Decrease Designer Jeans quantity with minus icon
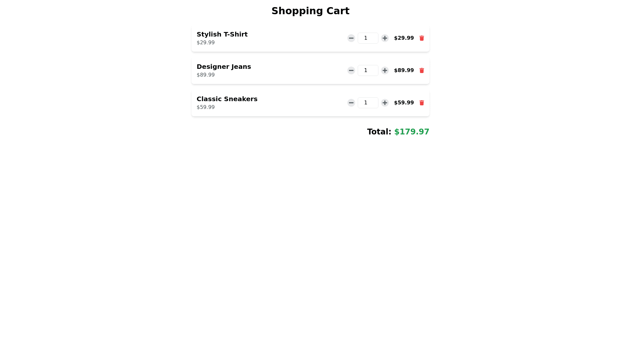This screenshot has height=349, width=621. [351, 70]
